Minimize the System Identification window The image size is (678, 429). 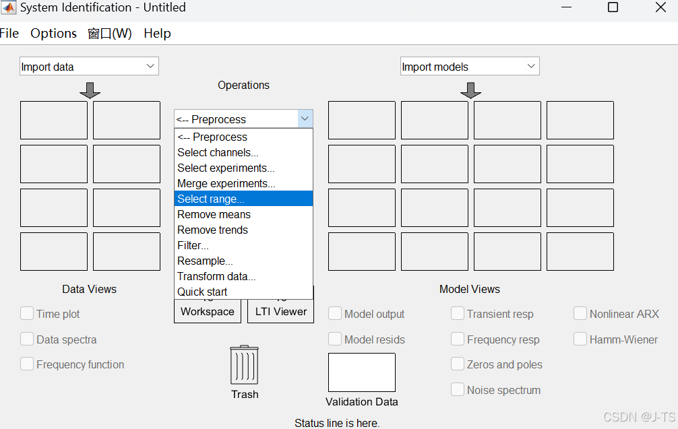point(566,7)
